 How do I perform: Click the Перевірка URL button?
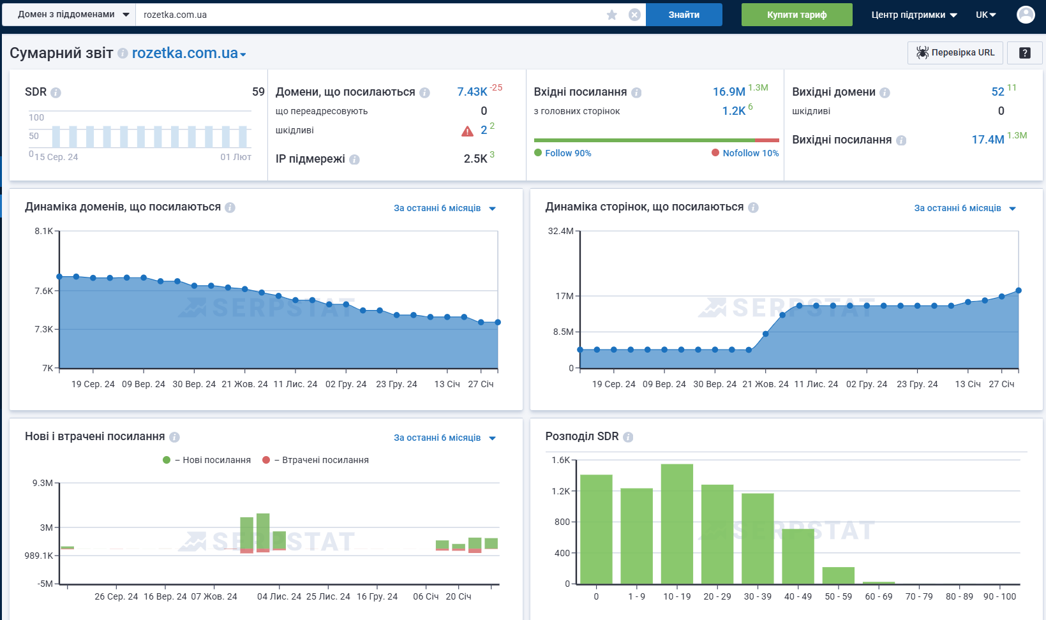click(x=955, y=52)
